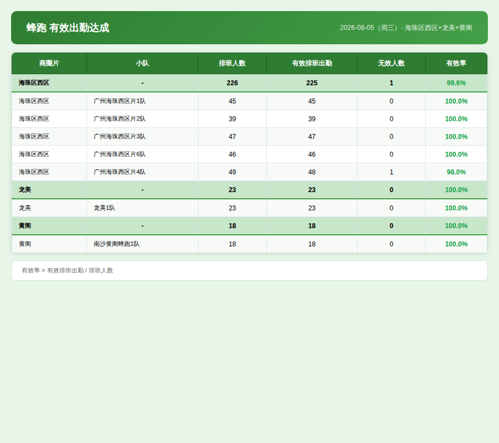Select team 广州海珠西区片1队
Image resolution: width=499 pixels, height=443 pixels.
point(120,101)
